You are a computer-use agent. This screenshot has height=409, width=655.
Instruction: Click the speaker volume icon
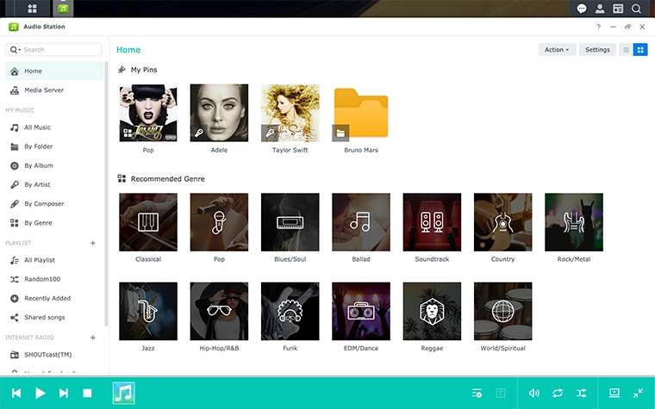tap(534, 393)
